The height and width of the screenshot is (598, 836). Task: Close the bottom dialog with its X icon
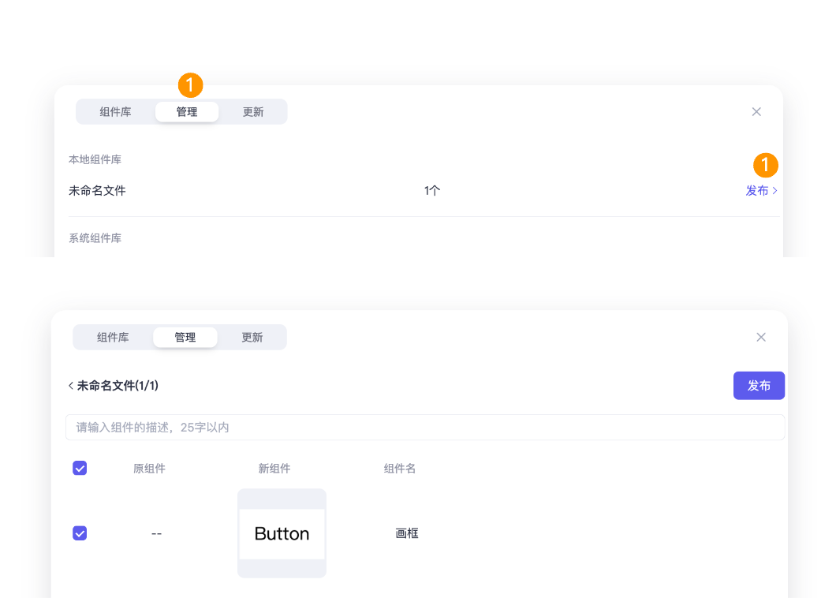pos(760,337)
